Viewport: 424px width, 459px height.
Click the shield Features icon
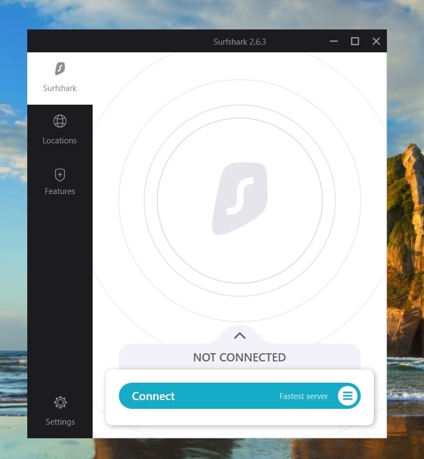pos(60,175)
